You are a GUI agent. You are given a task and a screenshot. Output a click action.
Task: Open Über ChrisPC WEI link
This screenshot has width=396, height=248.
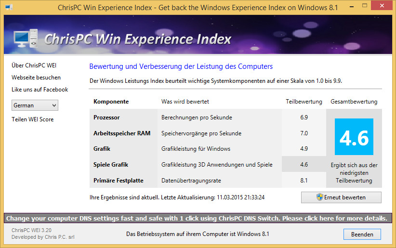pyautogui.click(x=34, y=65)
